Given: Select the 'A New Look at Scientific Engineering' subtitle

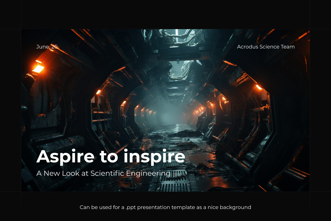Looking at the screenshot, I should pos(103,173).
